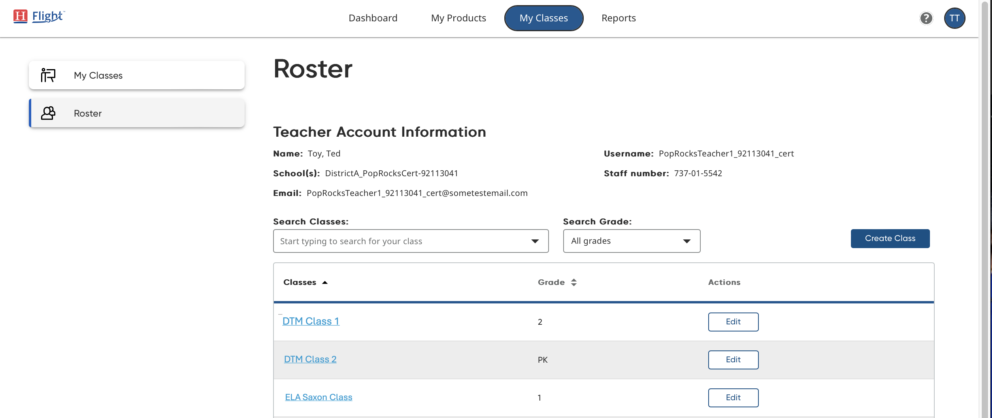Screen dimensions: 992x418
Task: Open the DTM Class 2 roster link
Action: (310, 359)
